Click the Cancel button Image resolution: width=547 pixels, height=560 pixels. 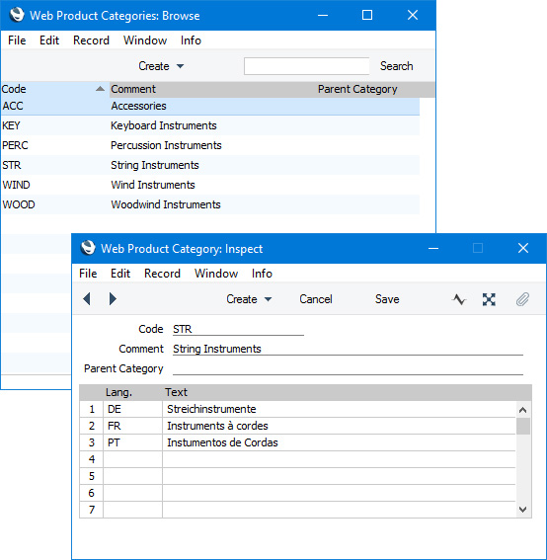[316, 299]
